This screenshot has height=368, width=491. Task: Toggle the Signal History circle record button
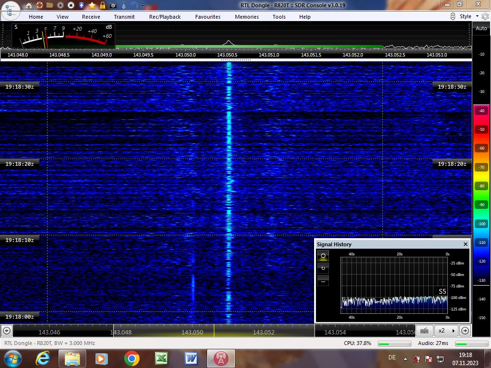323,256
